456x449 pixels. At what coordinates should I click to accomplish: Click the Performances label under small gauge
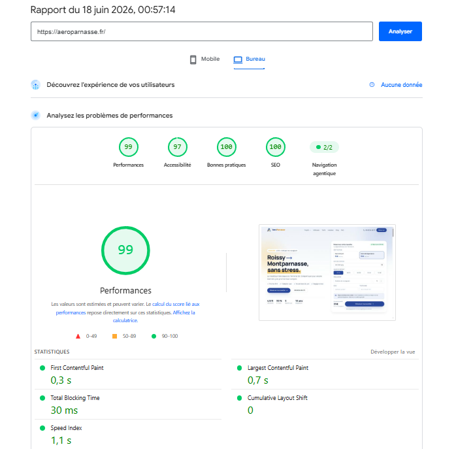[128, 165]
